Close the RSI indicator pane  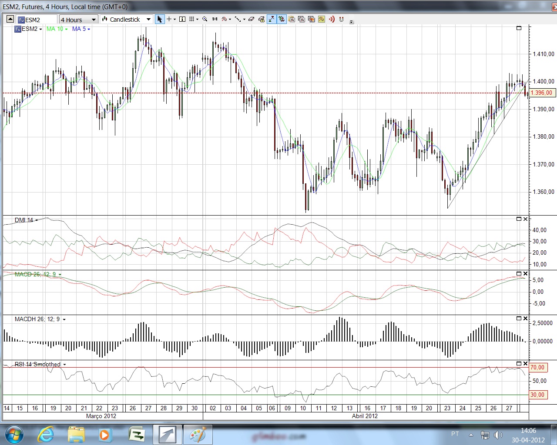pos(525,363)
